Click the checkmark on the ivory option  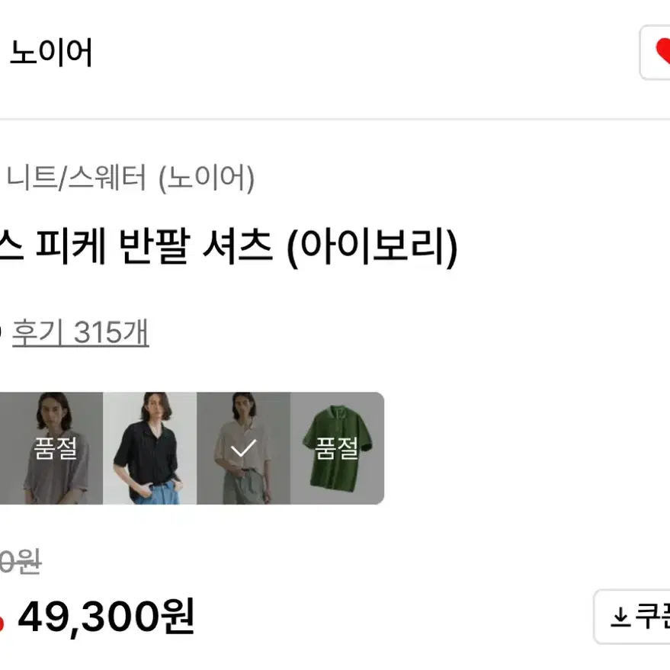244,447
